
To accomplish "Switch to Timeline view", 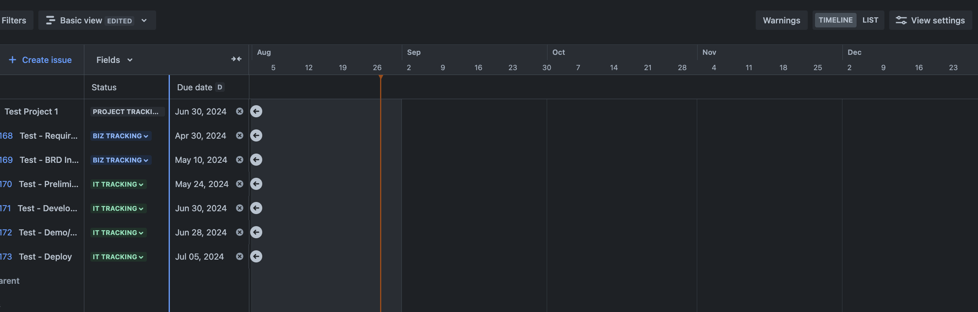I will click(835, 20).
